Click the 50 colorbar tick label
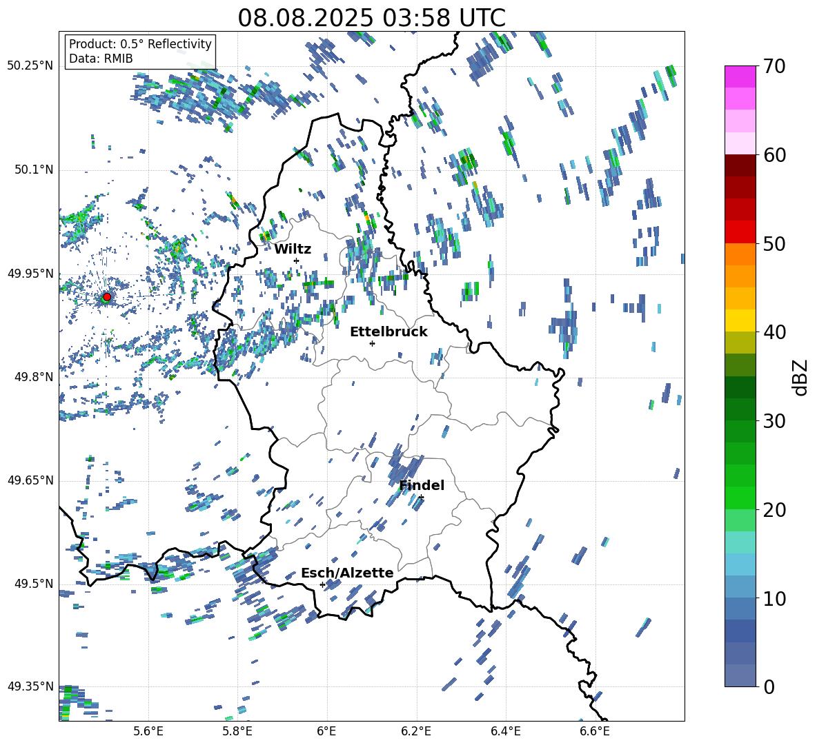Image resolution: width=817 pixels, height=745 pixels. [774, 243]
